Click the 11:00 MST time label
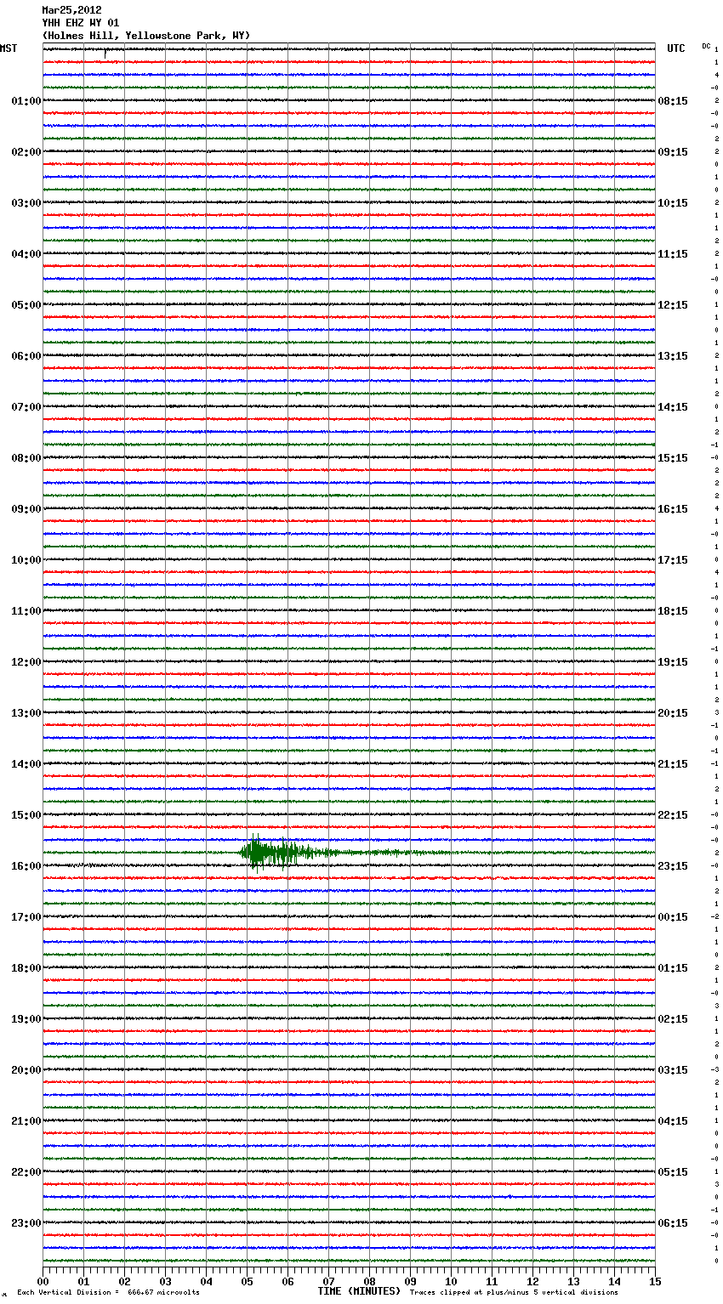Viewport: 723px width, 1304px height. click(26, 611)
